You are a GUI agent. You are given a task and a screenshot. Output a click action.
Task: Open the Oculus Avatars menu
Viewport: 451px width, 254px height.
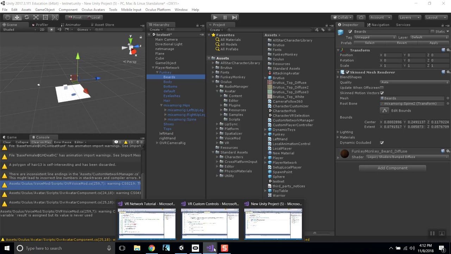(x=93, y=10)
